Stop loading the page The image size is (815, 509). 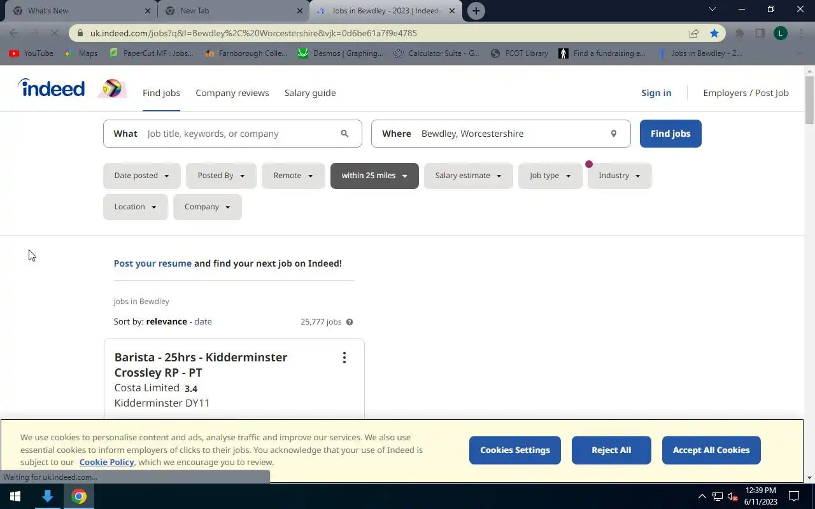point(54,33)
